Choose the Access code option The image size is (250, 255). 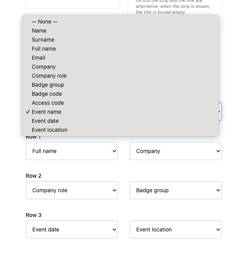click(x=120, y=103)
